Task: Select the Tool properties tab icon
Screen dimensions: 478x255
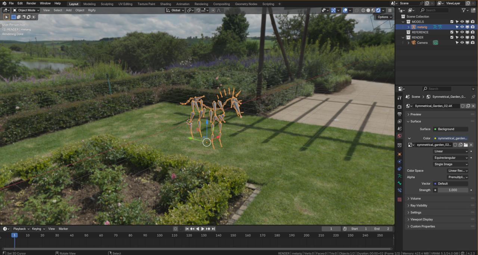Action: [400, 98]
